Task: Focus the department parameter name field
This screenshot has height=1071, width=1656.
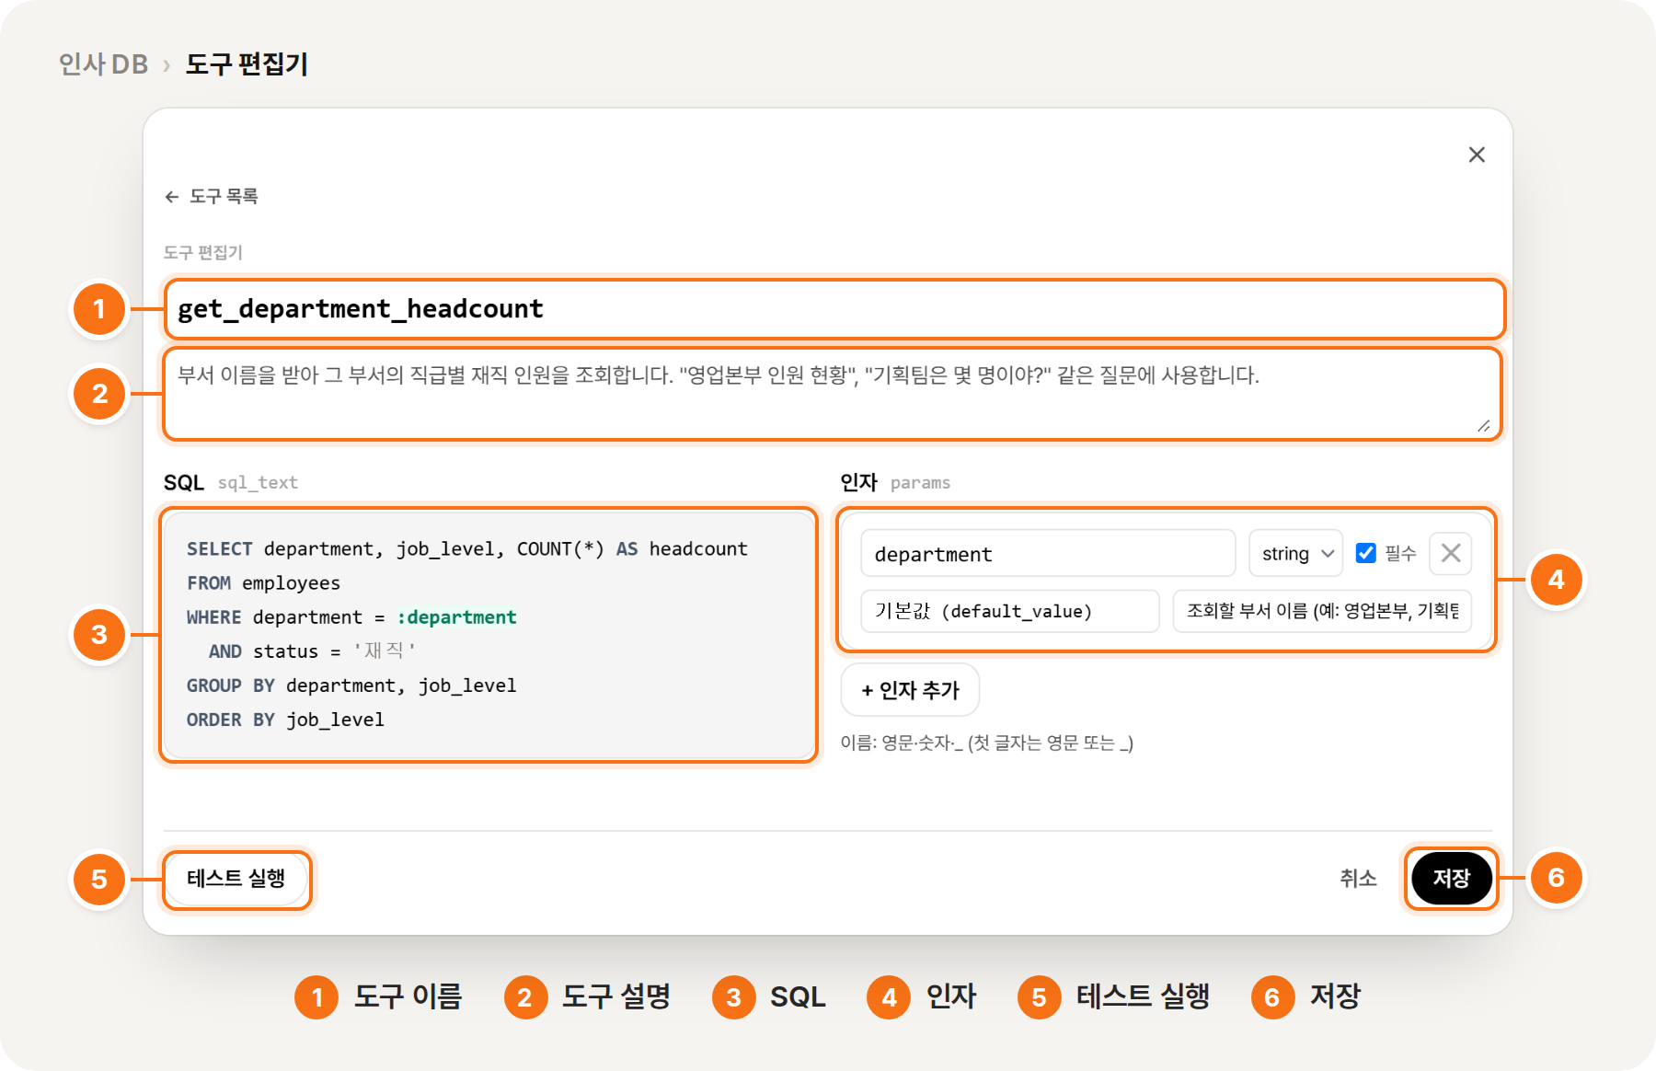Action: 1048,554
